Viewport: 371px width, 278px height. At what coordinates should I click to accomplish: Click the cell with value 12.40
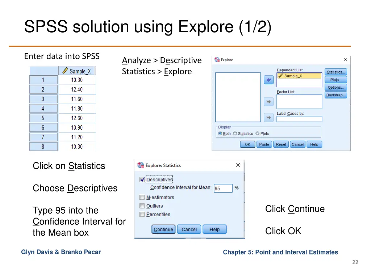click(77, 89)
